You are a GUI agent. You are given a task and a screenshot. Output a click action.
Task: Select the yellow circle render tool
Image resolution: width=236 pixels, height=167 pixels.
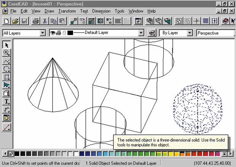(x=6, y=118)
